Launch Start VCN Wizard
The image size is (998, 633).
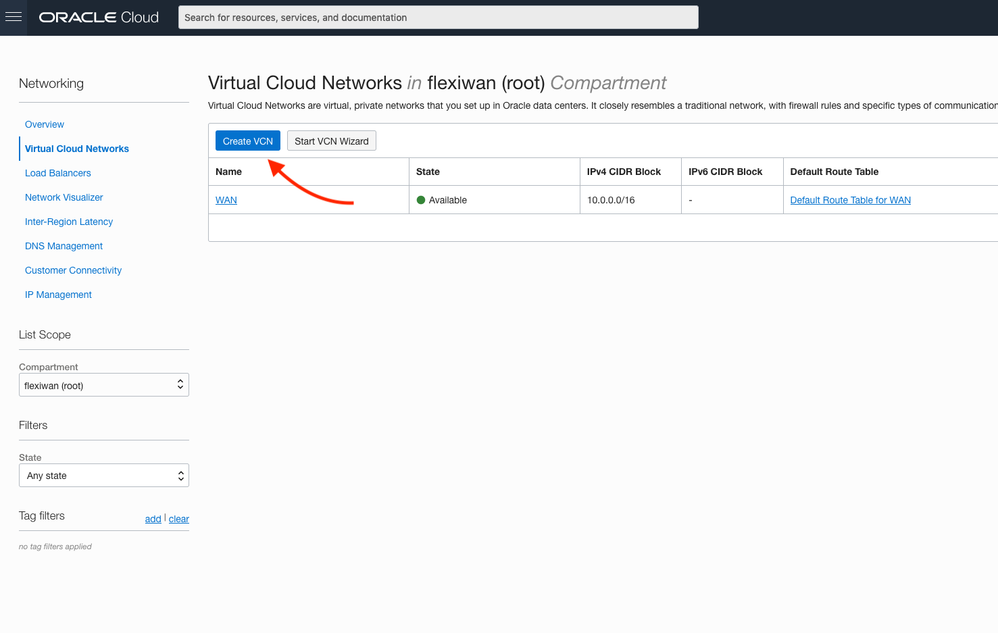[332, 141]
